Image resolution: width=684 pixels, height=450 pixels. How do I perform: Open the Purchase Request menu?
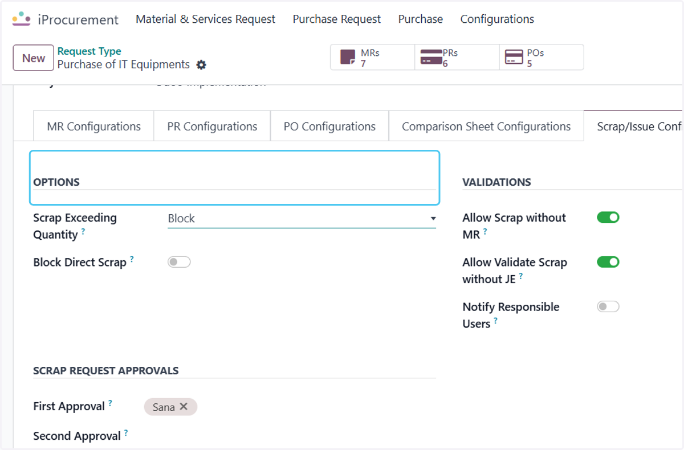click(337, 19)
